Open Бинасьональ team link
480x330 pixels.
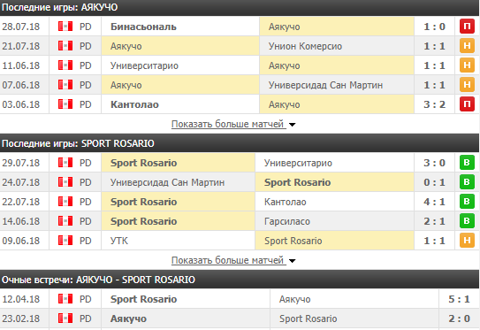click(x=143, y=27)
